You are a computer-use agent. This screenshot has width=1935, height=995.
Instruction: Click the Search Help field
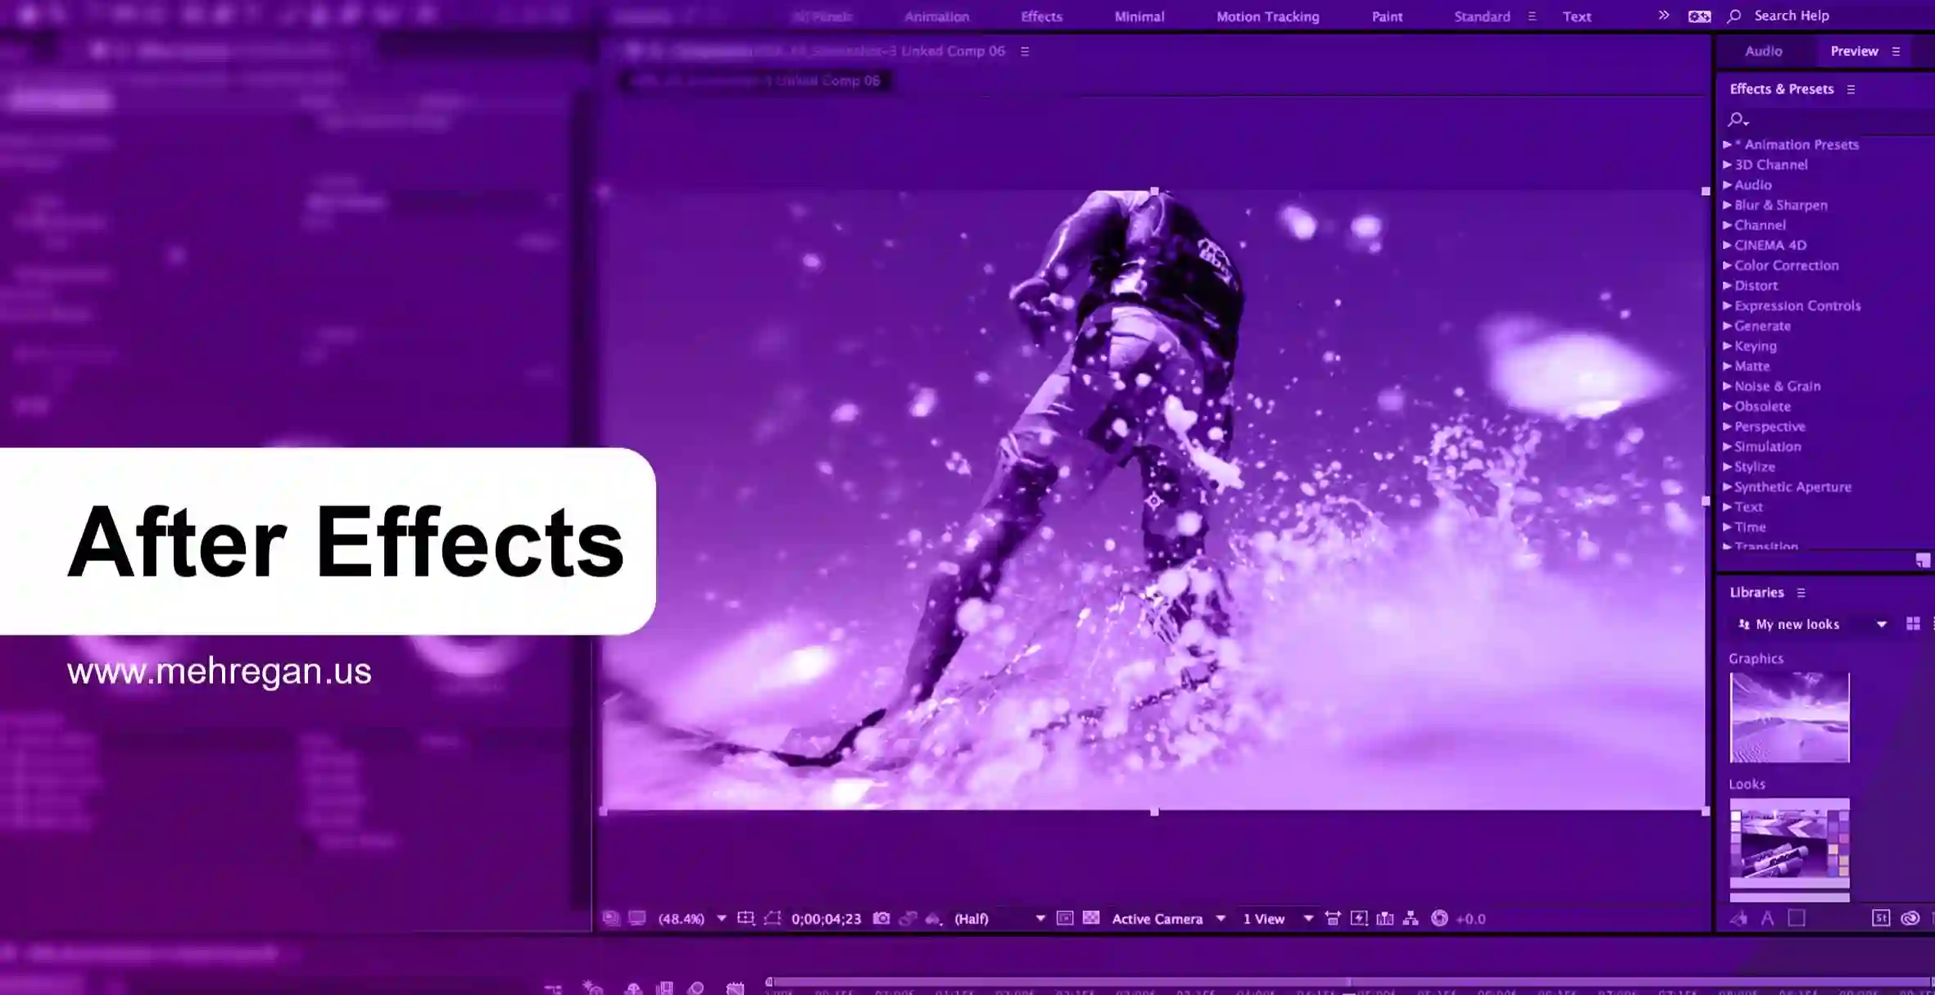pyautogui.click(x=1791, y=16)
